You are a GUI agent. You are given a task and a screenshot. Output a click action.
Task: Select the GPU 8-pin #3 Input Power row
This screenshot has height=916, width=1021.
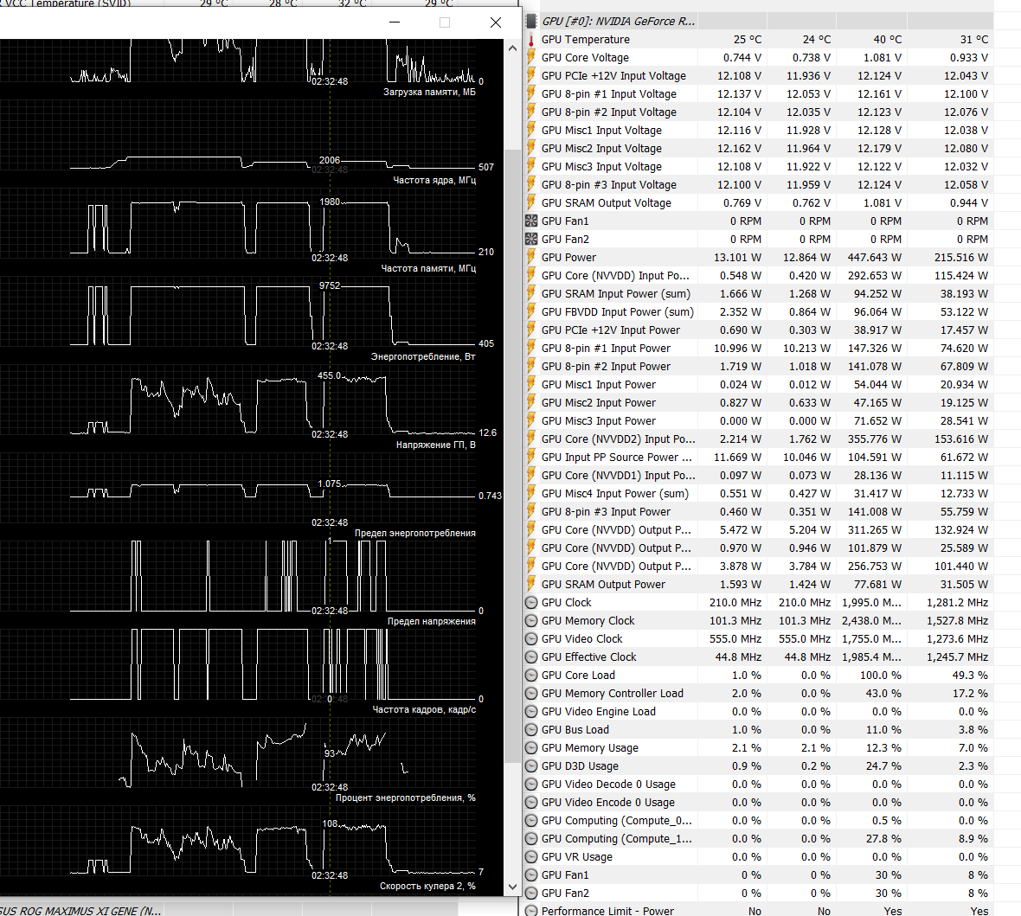[757, 512]
